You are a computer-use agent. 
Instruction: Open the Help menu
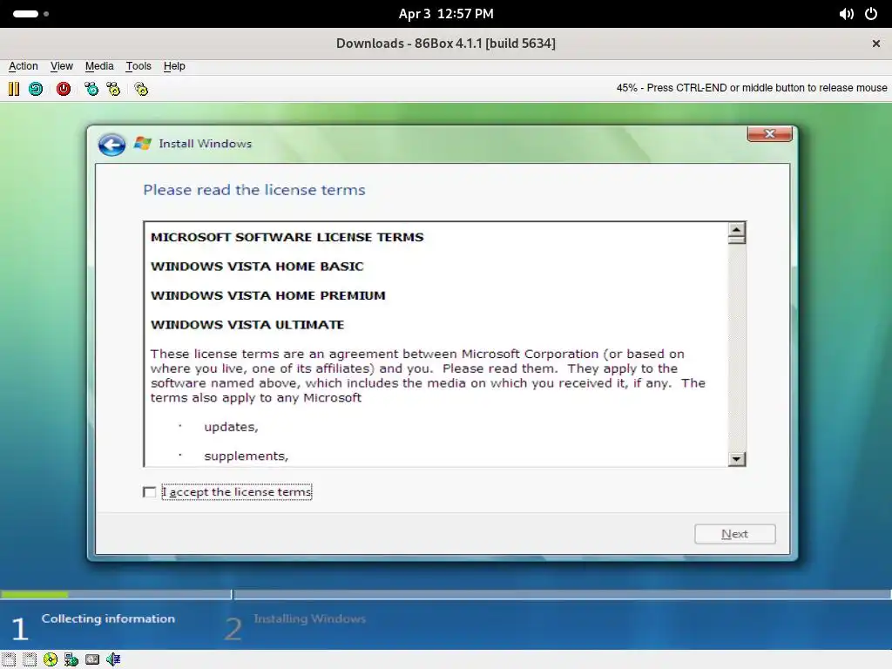click(174, 66)
